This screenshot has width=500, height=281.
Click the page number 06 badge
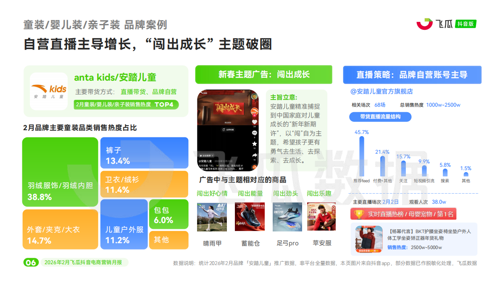click(x=31, y=263)
